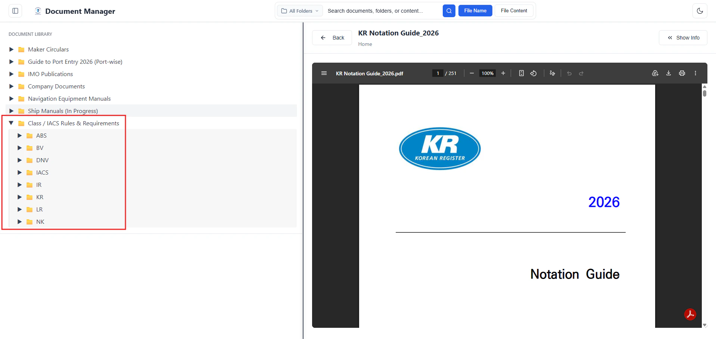Select File Name search mode

(x=475, y=11)
